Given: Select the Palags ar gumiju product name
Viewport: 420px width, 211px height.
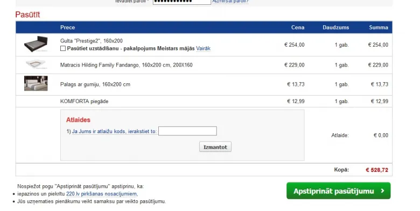Looking at the screenshot, I should coord(95,84).
